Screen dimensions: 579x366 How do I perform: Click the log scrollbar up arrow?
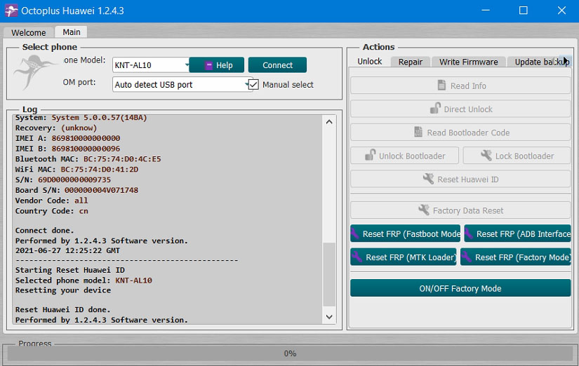click(329, 122)
